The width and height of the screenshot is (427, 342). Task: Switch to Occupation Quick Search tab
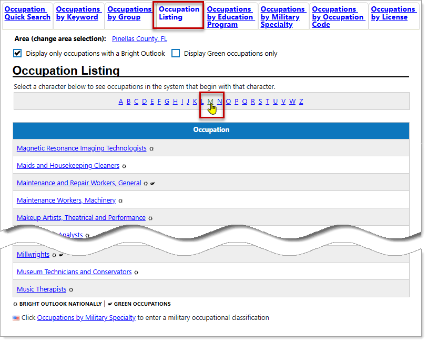click(27, 13)
